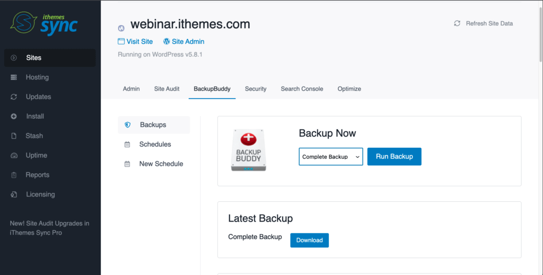Open the Search Console tab
This screenshot has width=543, height=275.
(x=302, y=89)
